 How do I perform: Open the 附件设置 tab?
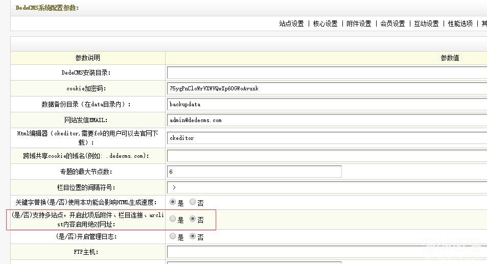point(359,23)
